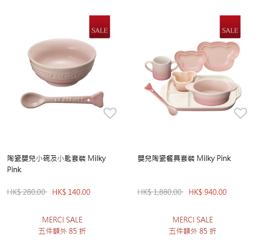Screen dimensions: 261x246
Task: Click the large bear-shaped plate in the photo
Action: (219, 55)
